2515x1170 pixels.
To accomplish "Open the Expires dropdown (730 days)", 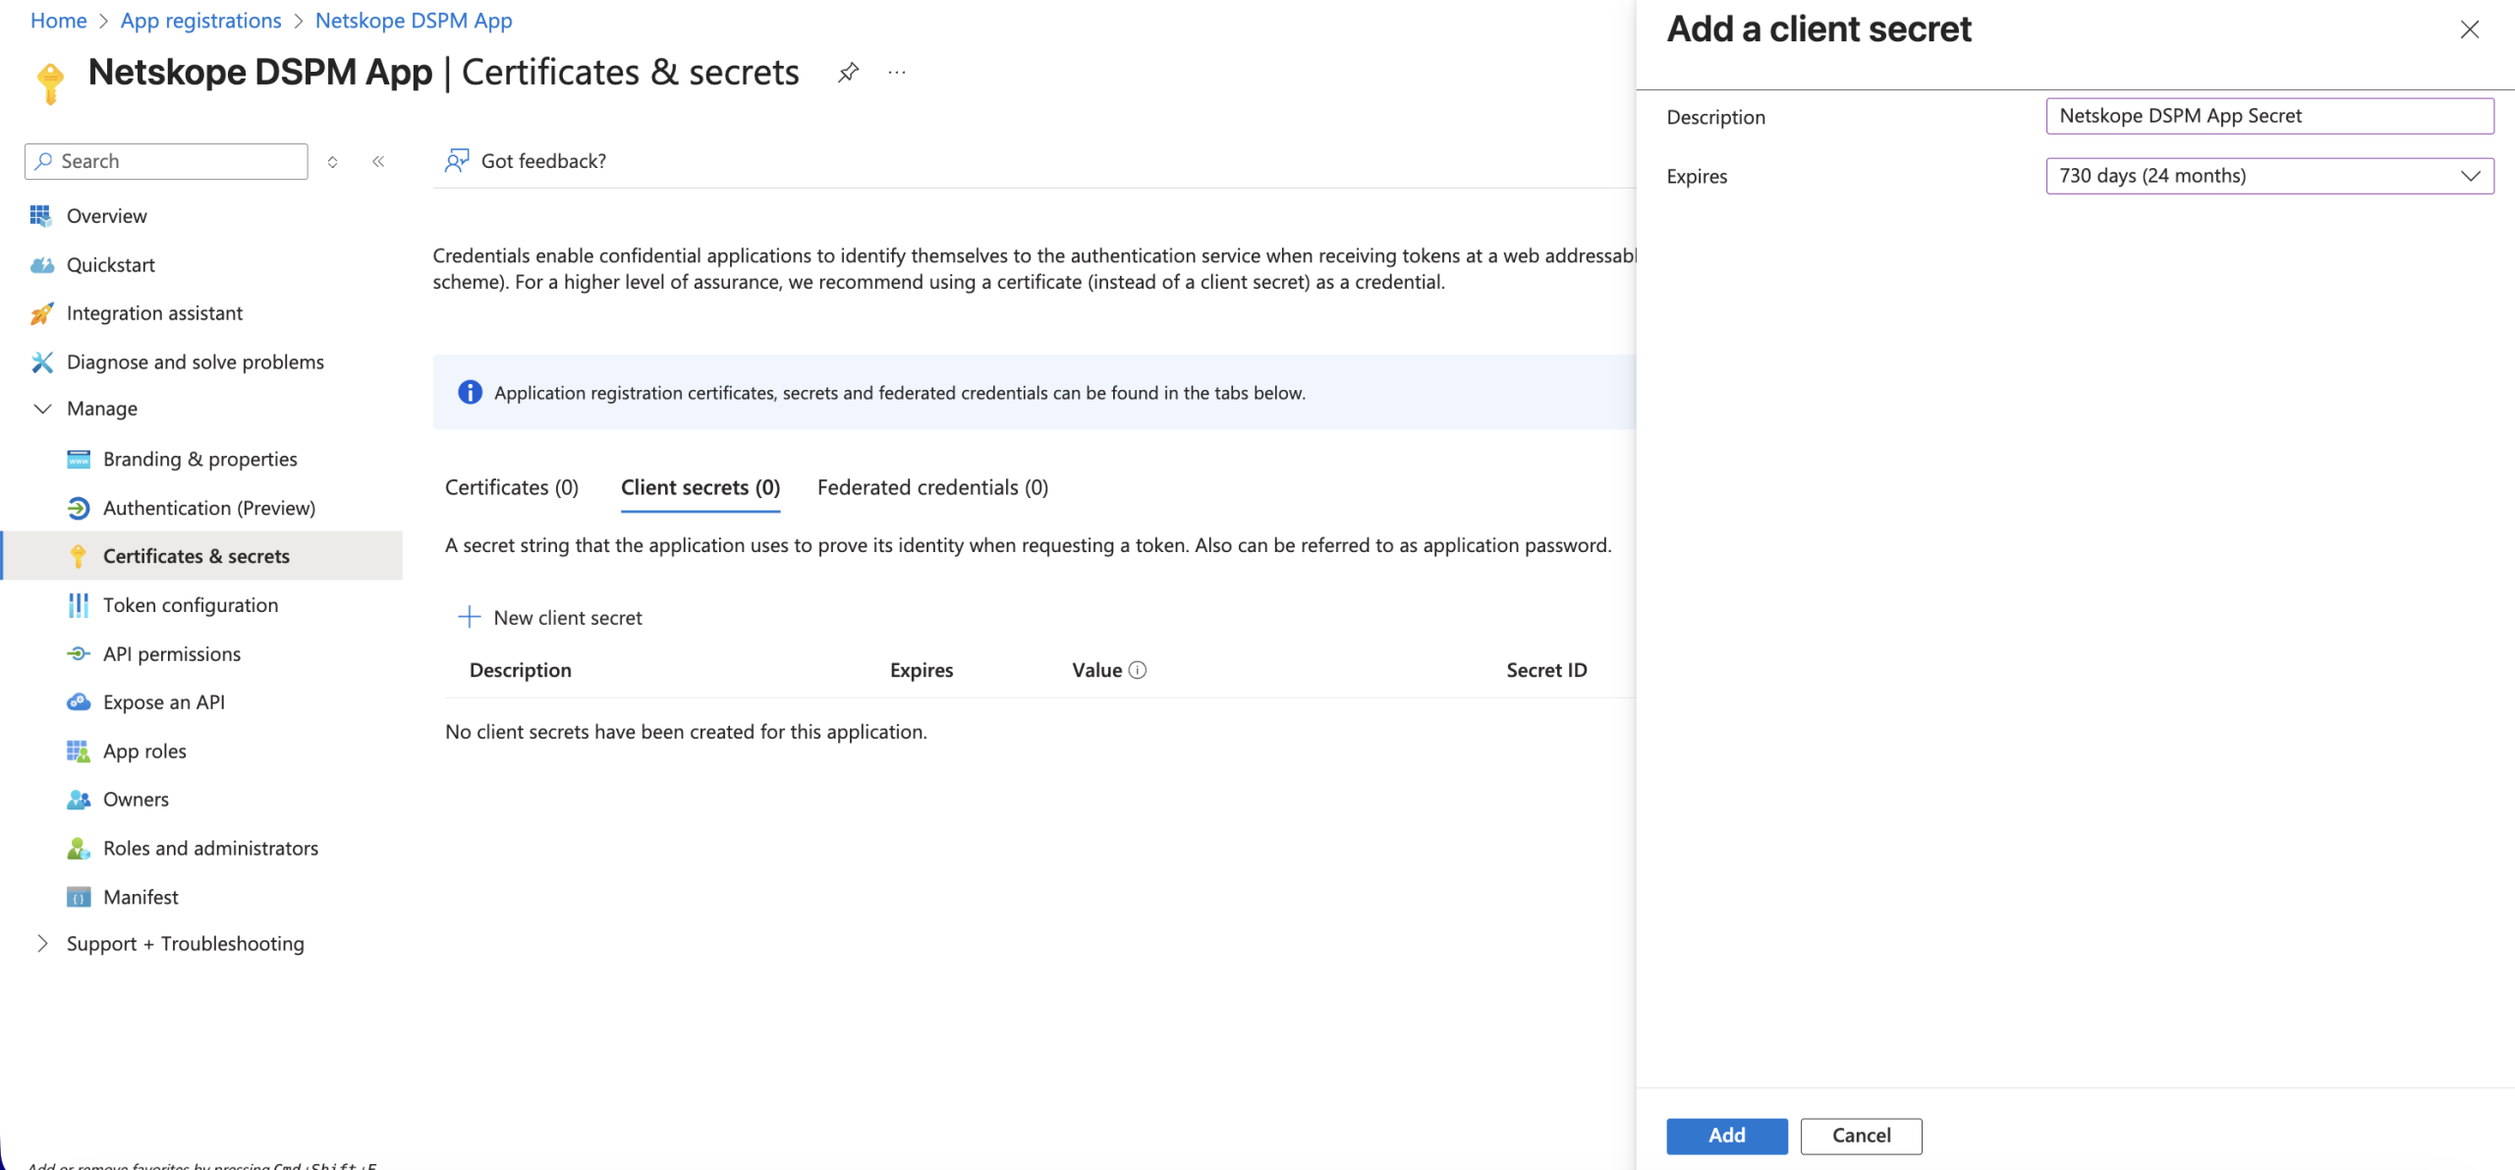I will click(x=2269, y=176).
